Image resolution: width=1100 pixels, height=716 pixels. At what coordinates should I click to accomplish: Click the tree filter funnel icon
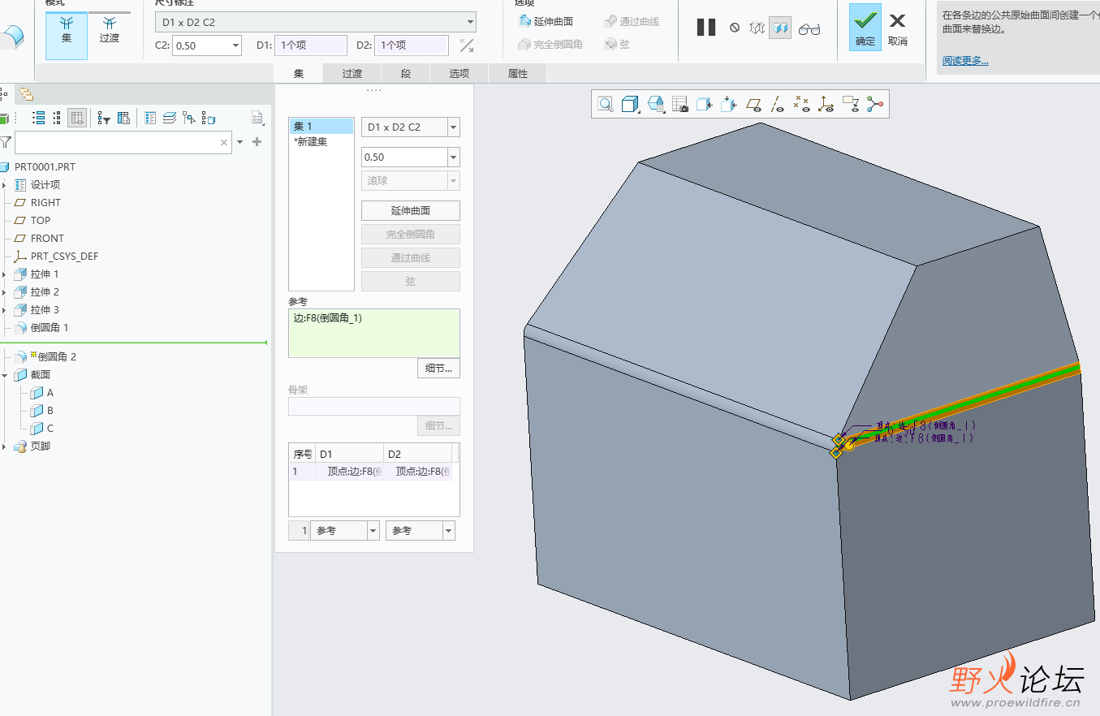(x=5, y=142)
